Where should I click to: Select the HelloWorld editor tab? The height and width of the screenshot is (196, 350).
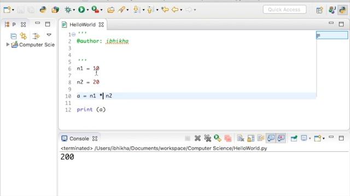click(83, 24)
